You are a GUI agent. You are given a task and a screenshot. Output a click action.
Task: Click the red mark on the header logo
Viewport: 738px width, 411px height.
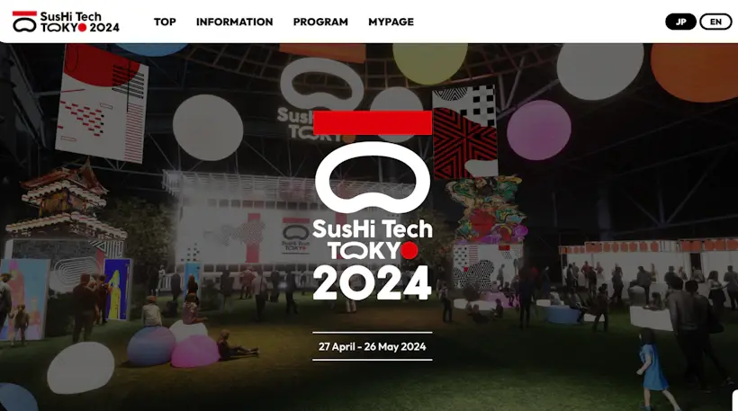(24, 13)
